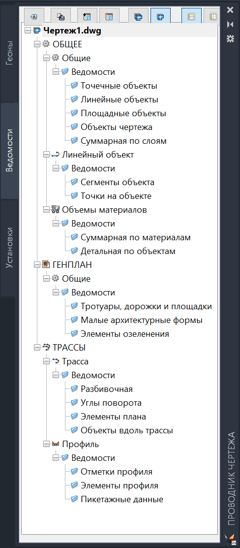
Task: Click folder icon beside Элементы озеленения
Action: pos(74,334)
